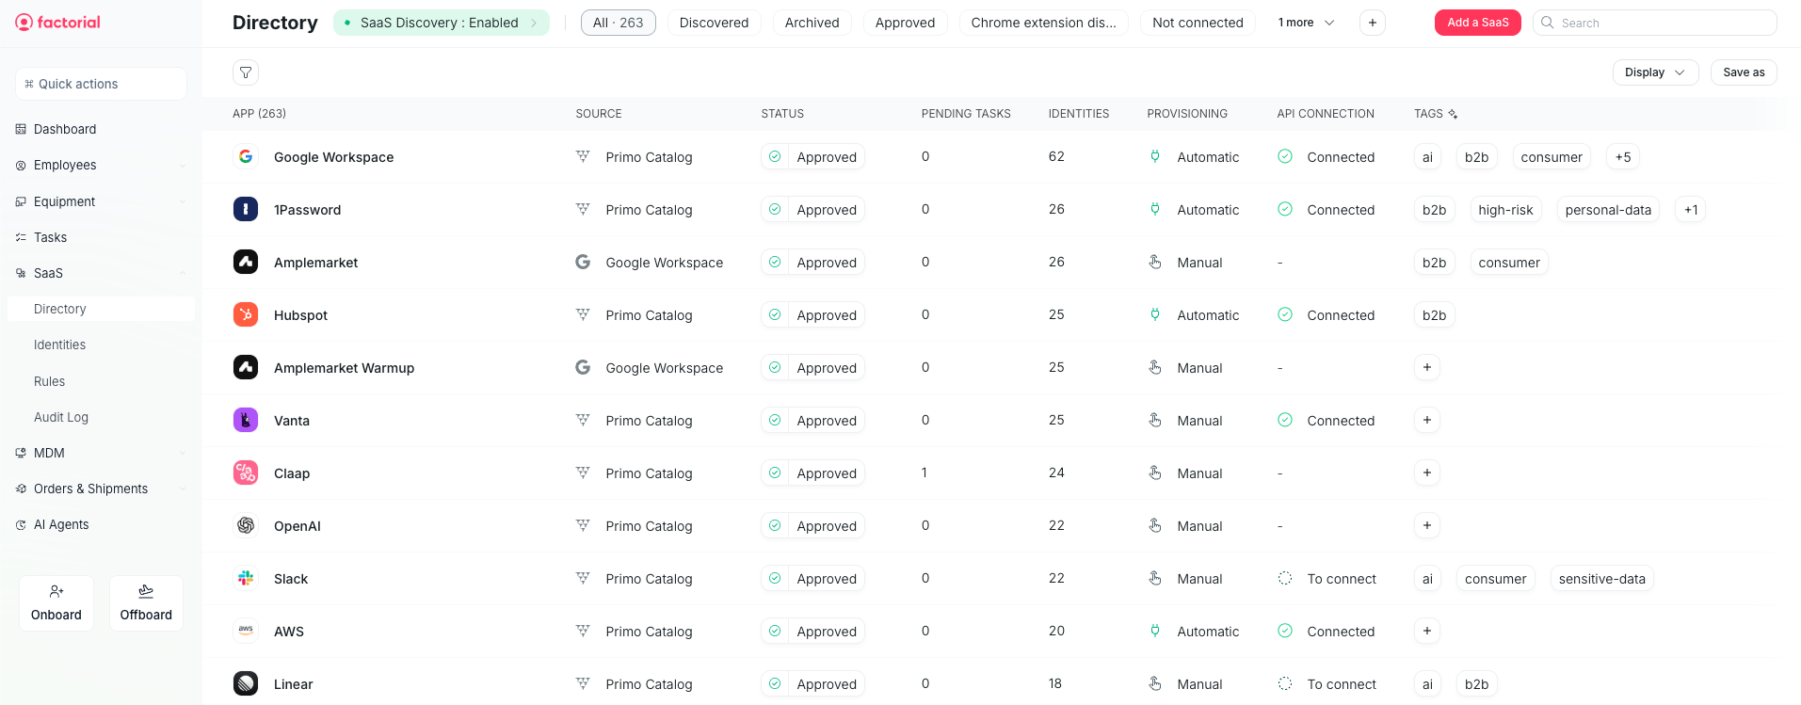Click the Save as button

[x=1743, y=72]
